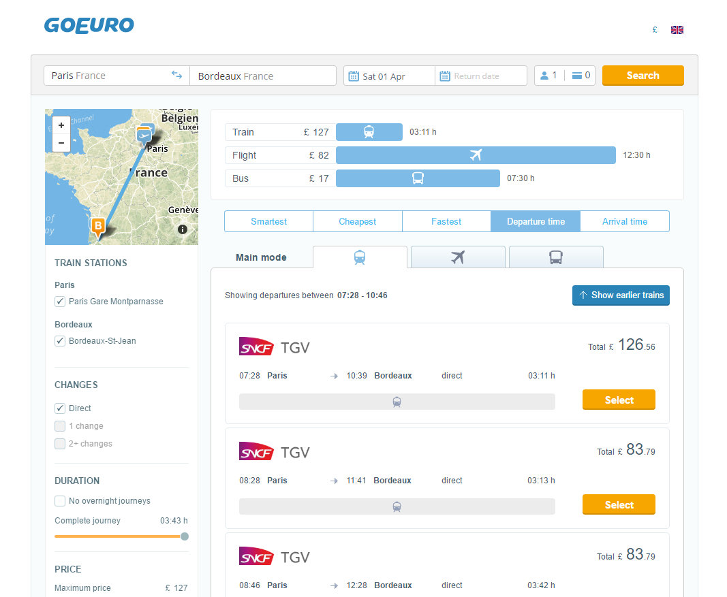Enable the 2+ changes filter
The image size is (727, 597).
click(x=60, y=444)
